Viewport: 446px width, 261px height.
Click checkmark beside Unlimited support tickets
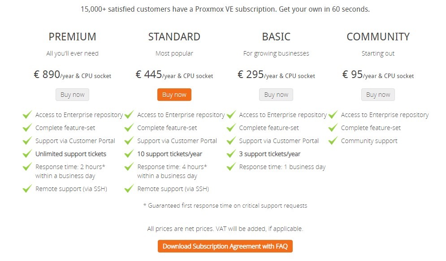click(27, 154)
